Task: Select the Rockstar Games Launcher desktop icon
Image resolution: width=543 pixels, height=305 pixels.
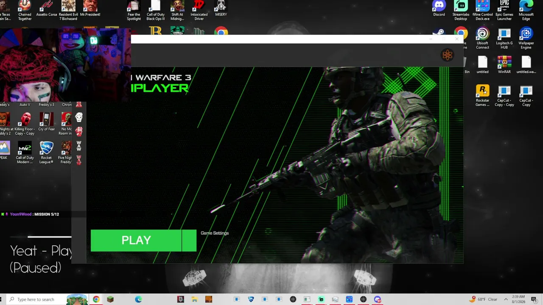Action: pos(482,96)
